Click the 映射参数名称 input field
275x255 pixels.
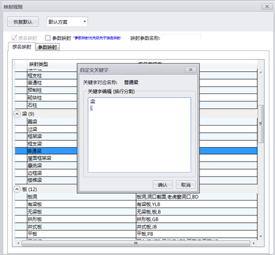point(181,38)
